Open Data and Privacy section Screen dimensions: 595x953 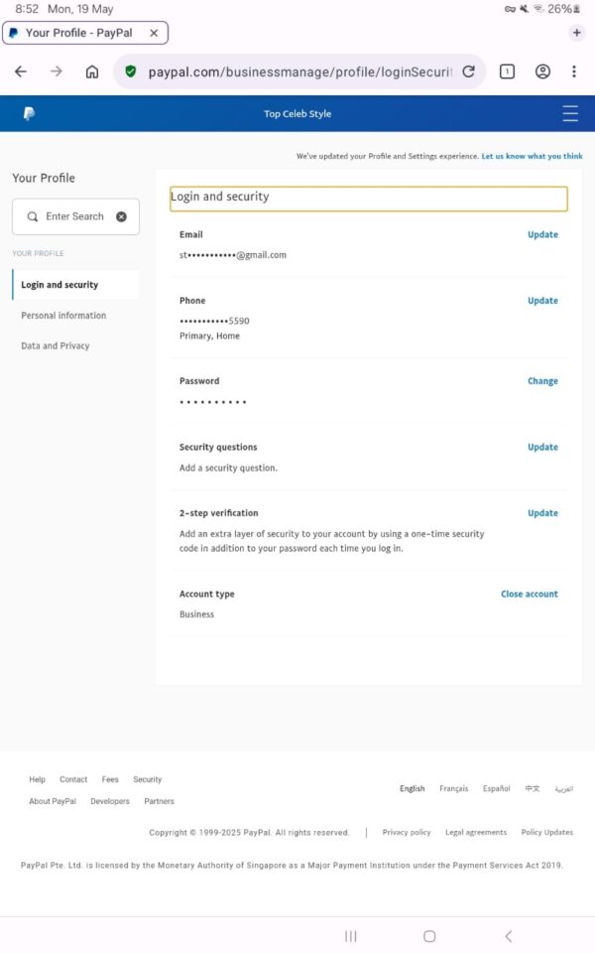pyautogui.click(x=56, y=346)
